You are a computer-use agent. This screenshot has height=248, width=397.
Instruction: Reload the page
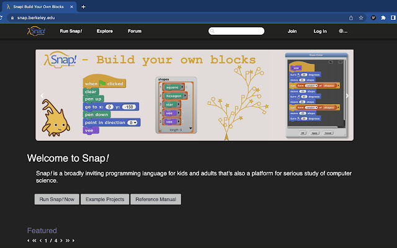click(x=1, y=18)
